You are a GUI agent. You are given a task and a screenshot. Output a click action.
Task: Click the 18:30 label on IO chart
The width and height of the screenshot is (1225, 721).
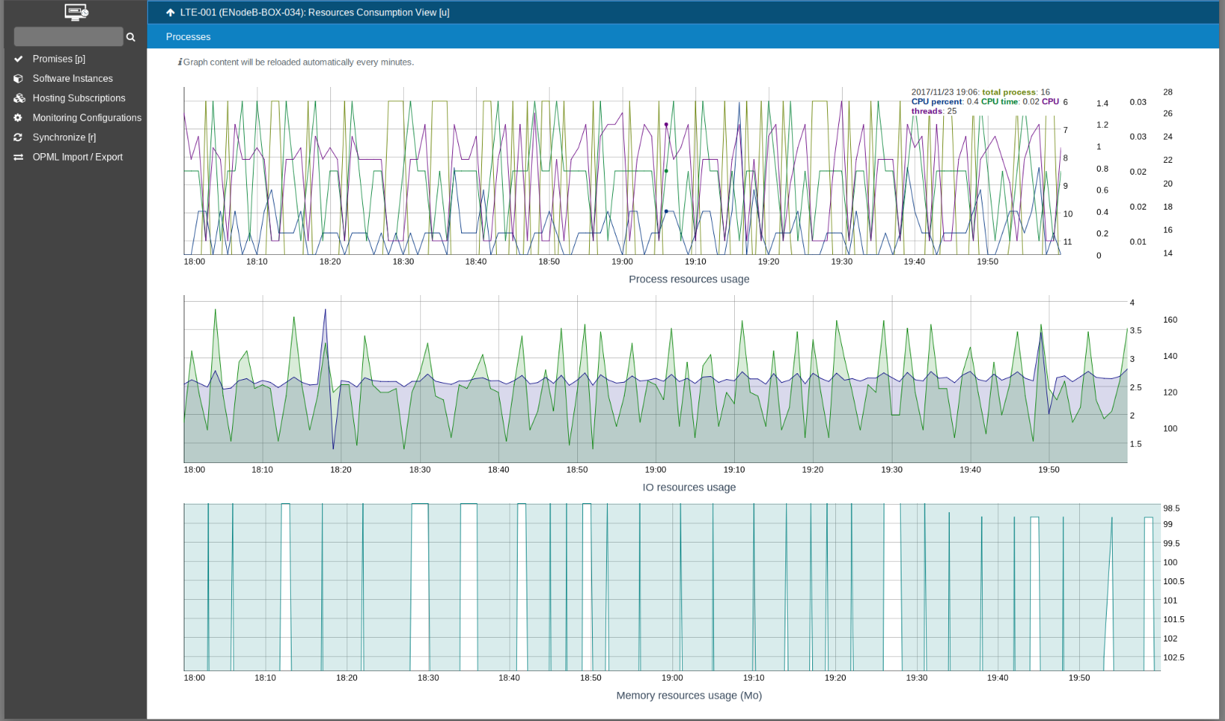[419, 470]
